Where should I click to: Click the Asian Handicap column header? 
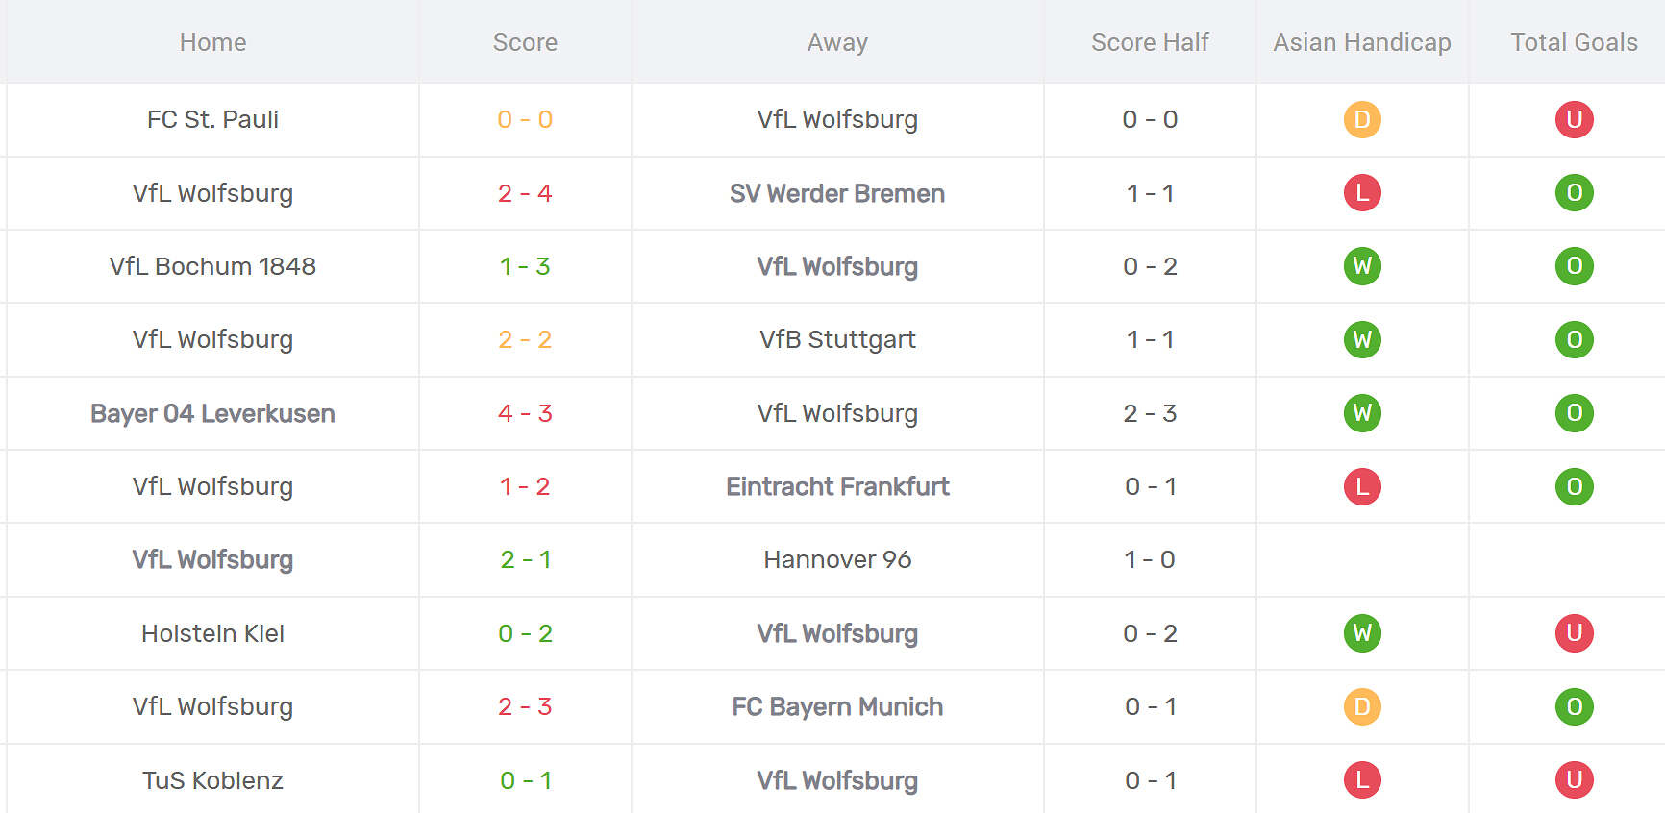[1362, 42]
